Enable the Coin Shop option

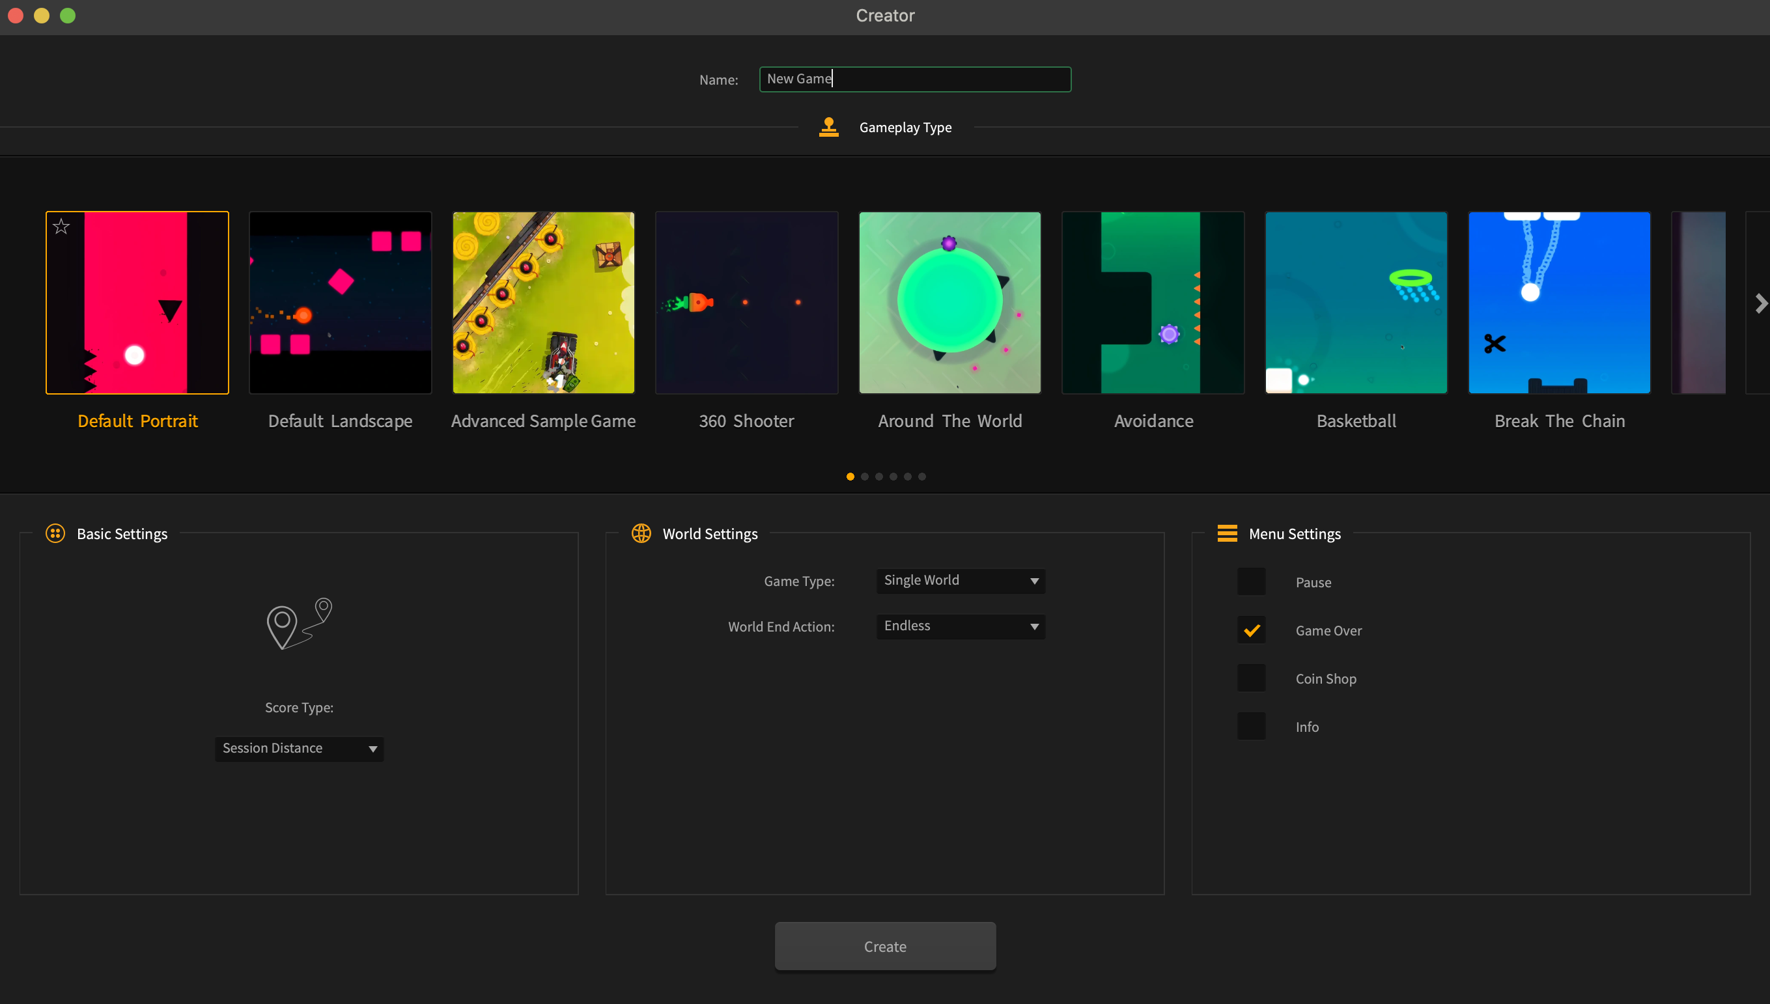click(x=1252, y=678)
